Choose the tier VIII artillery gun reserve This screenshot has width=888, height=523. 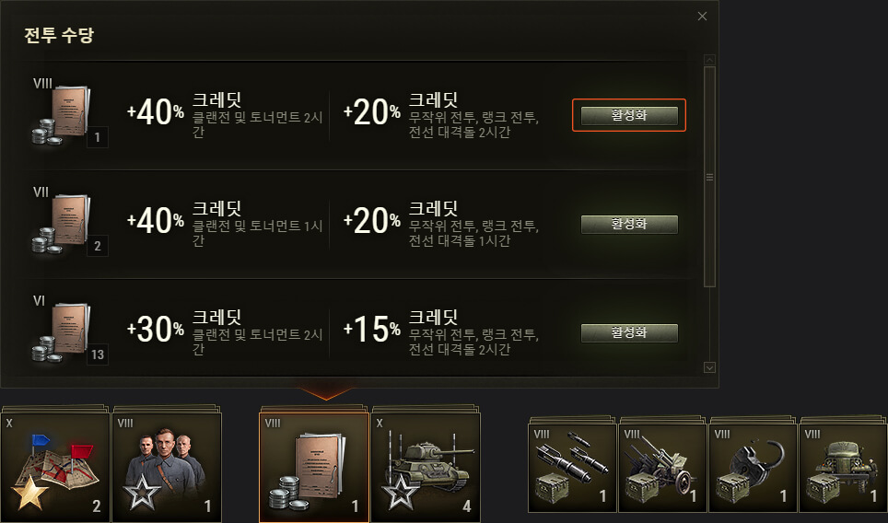pyautogui.click(x=662, y=468)
